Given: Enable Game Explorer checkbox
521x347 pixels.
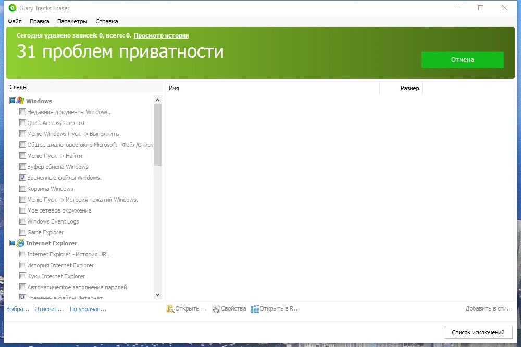Looking at the screenshot, I should coord(22,232).
